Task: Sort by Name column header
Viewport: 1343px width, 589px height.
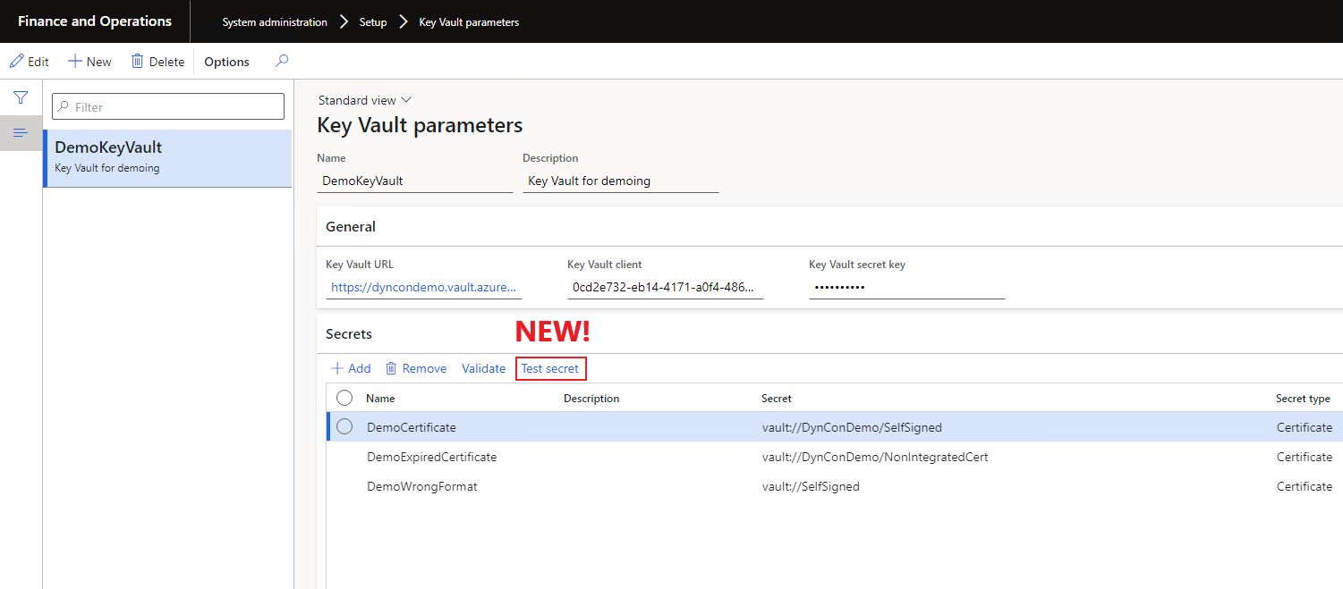Action: tap(380, 399)
